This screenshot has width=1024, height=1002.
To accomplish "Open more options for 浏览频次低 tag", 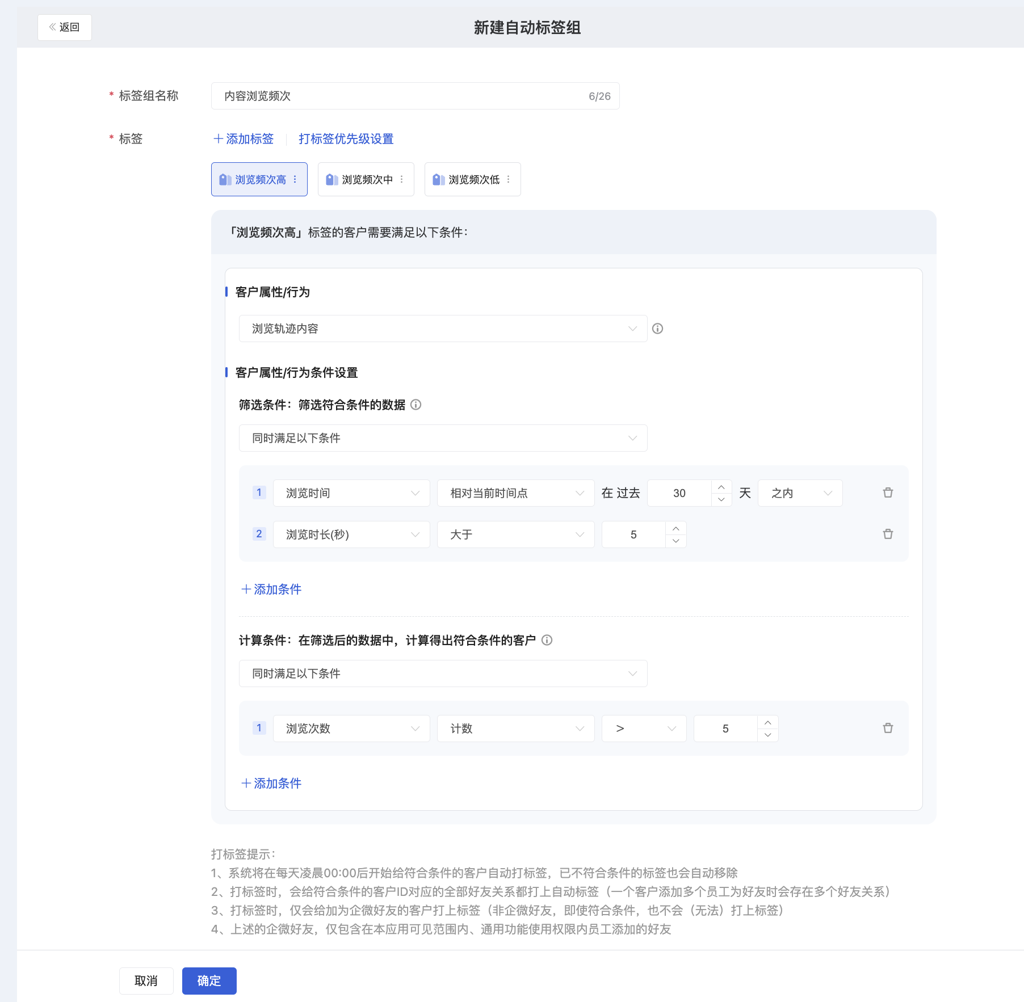I will (x=508, y=179).
